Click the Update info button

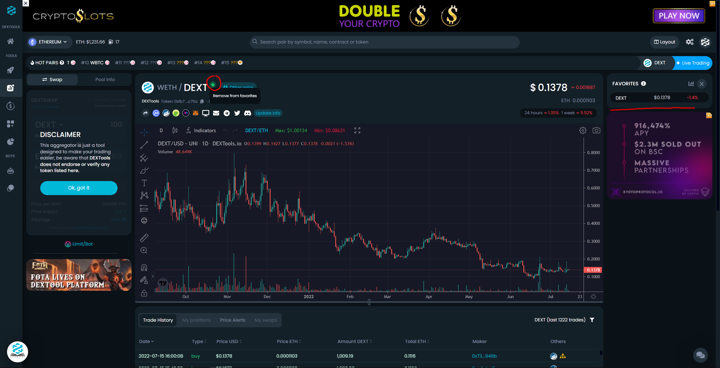[x=268, y=113]
